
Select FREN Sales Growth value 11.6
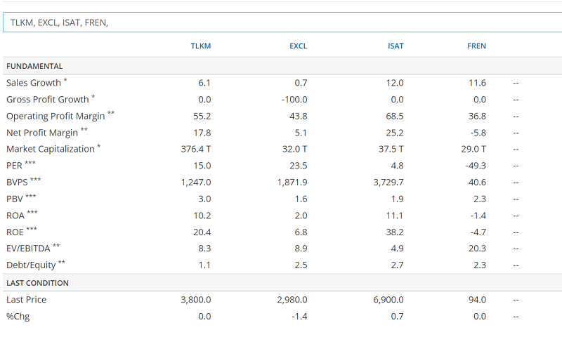pyautogui.click(x=477, y=83)
